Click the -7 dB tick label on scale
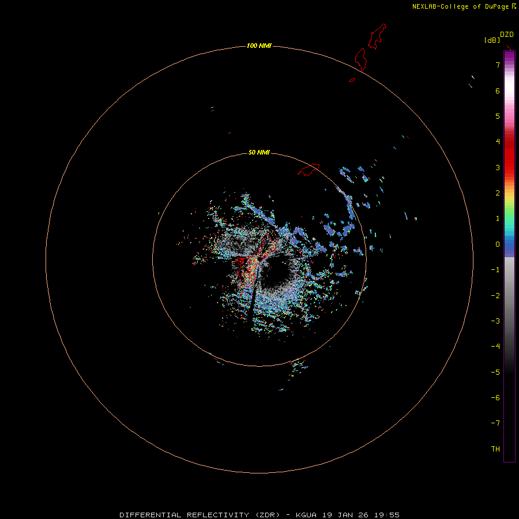Screen dimensions: 519x519 (x=495, y=423)
